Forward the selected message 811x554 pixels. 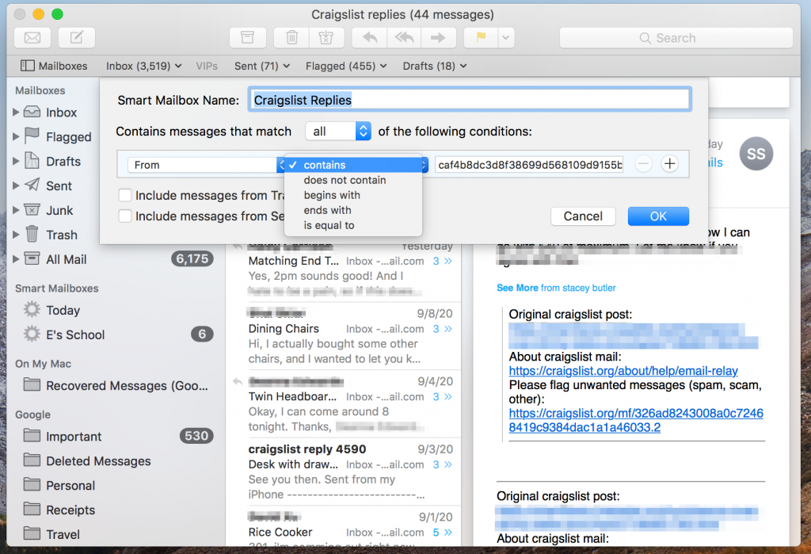pyautogui.click(x=439, y=37)
